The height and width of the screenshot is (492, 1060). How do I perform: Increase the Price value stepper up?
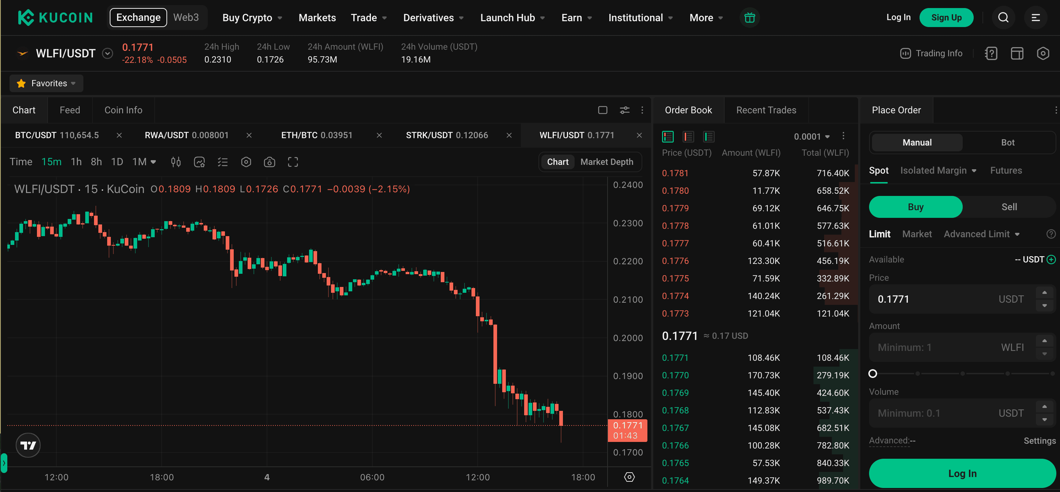1044,292
